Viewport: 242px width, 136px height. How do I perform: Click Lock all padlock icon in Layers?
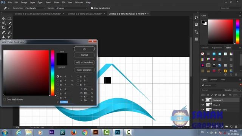coord(223,95)
